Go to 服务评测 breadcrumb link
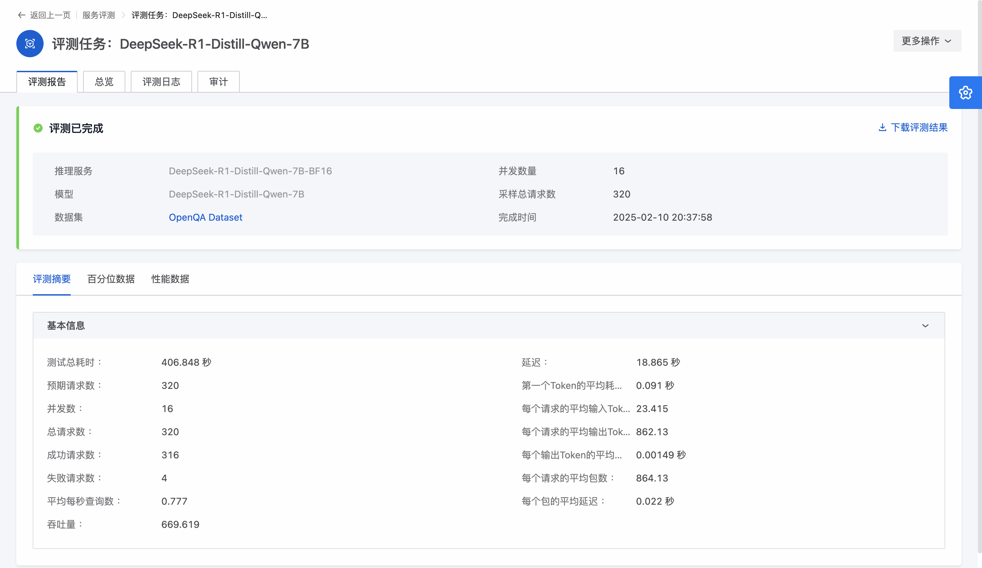The height and width of the screenshot is (568, 982). click(99, 15)
